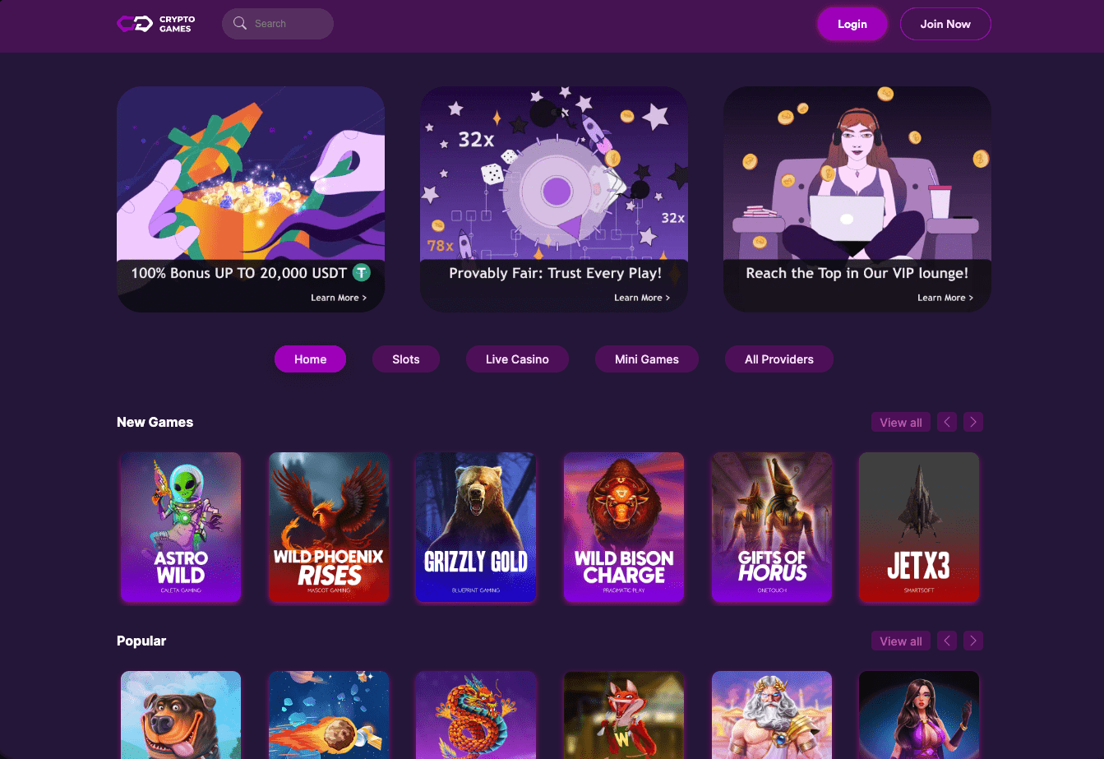Go to next Popular games arrow
The height and width of the screenshot is (759, 1104).
point(973,641)
